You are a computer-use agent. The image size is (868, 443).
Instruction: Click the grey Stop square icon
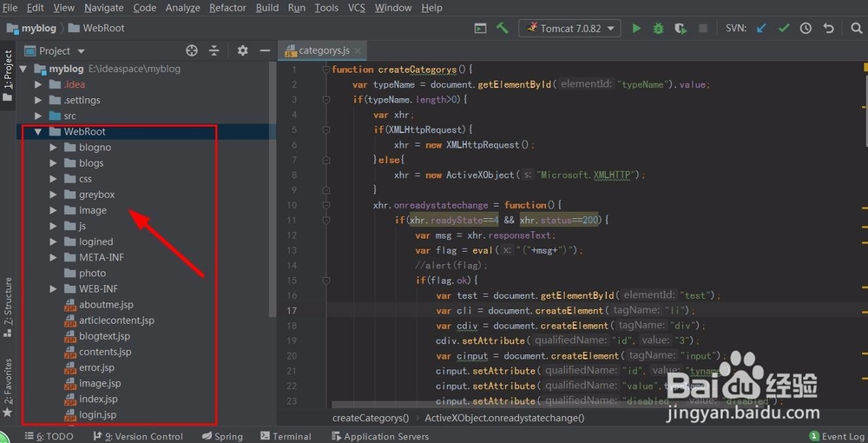click(x=702, y=29)
